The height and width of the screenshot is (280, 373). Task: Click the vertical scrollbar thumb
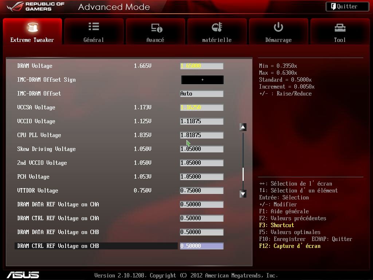coord(243,174)
